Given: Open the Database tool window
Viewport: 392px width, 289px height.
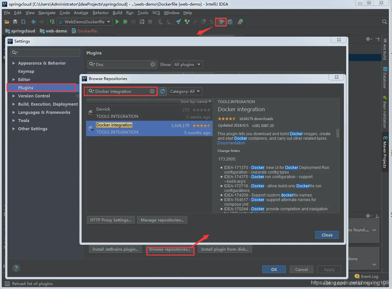Looking at the screenshot, I should pos(385,78).
